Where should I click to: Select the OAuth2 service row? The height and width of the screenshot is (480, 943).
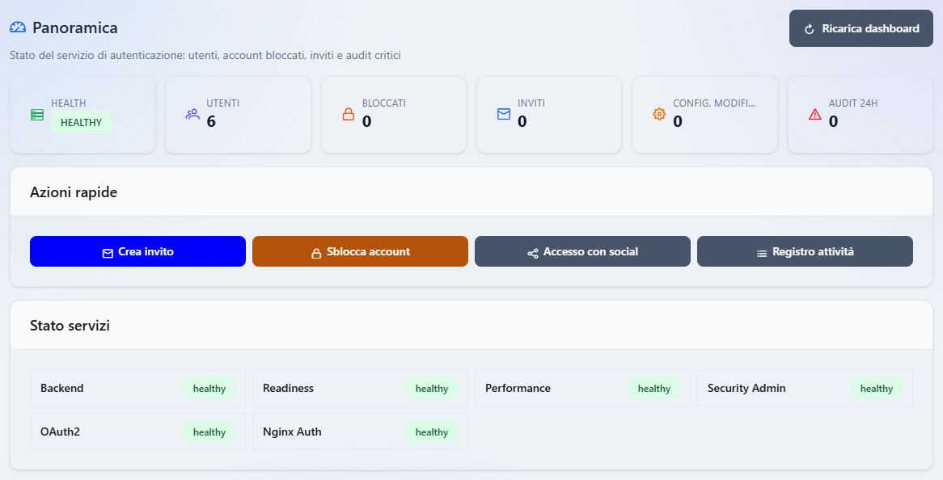(137, 432)
